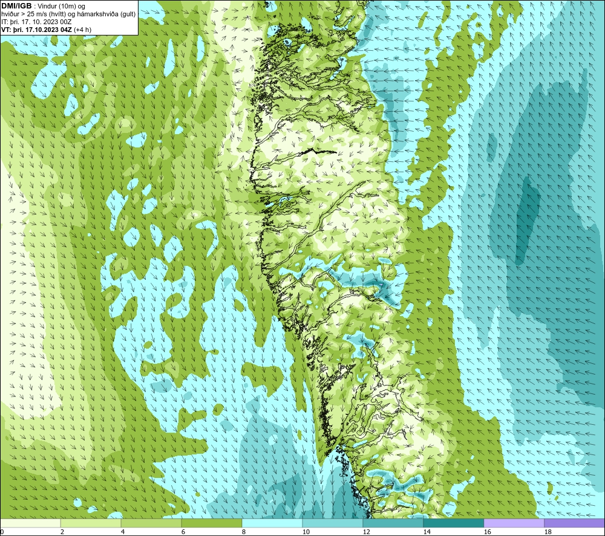Click the 0–2 m/s palest legend swatch
605x536 pixels.
(x=30, y=523)
